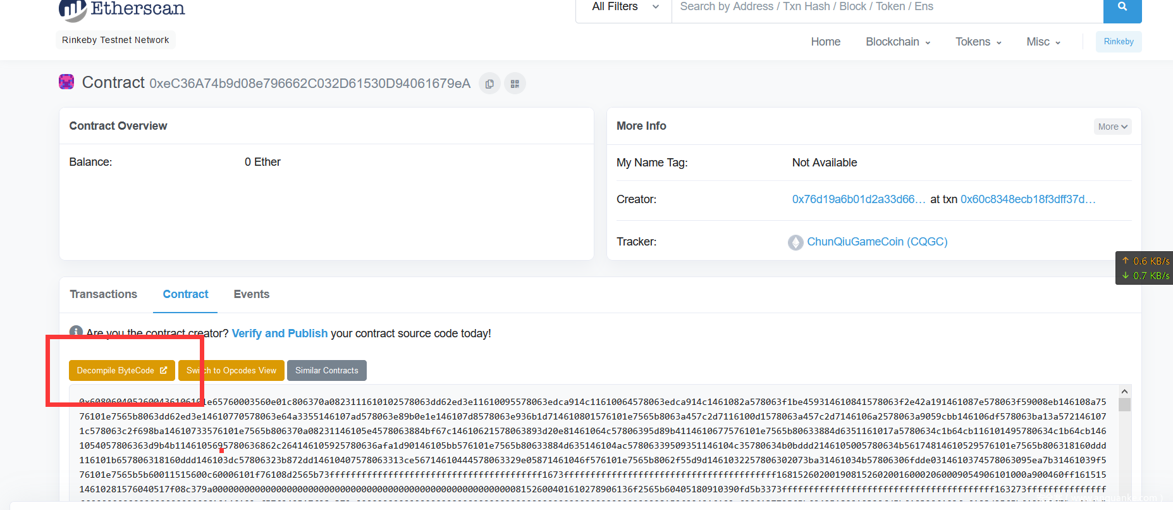1173x510 pixels.
Task: Open the All Filters dropdown
Action: coord(624,7)
